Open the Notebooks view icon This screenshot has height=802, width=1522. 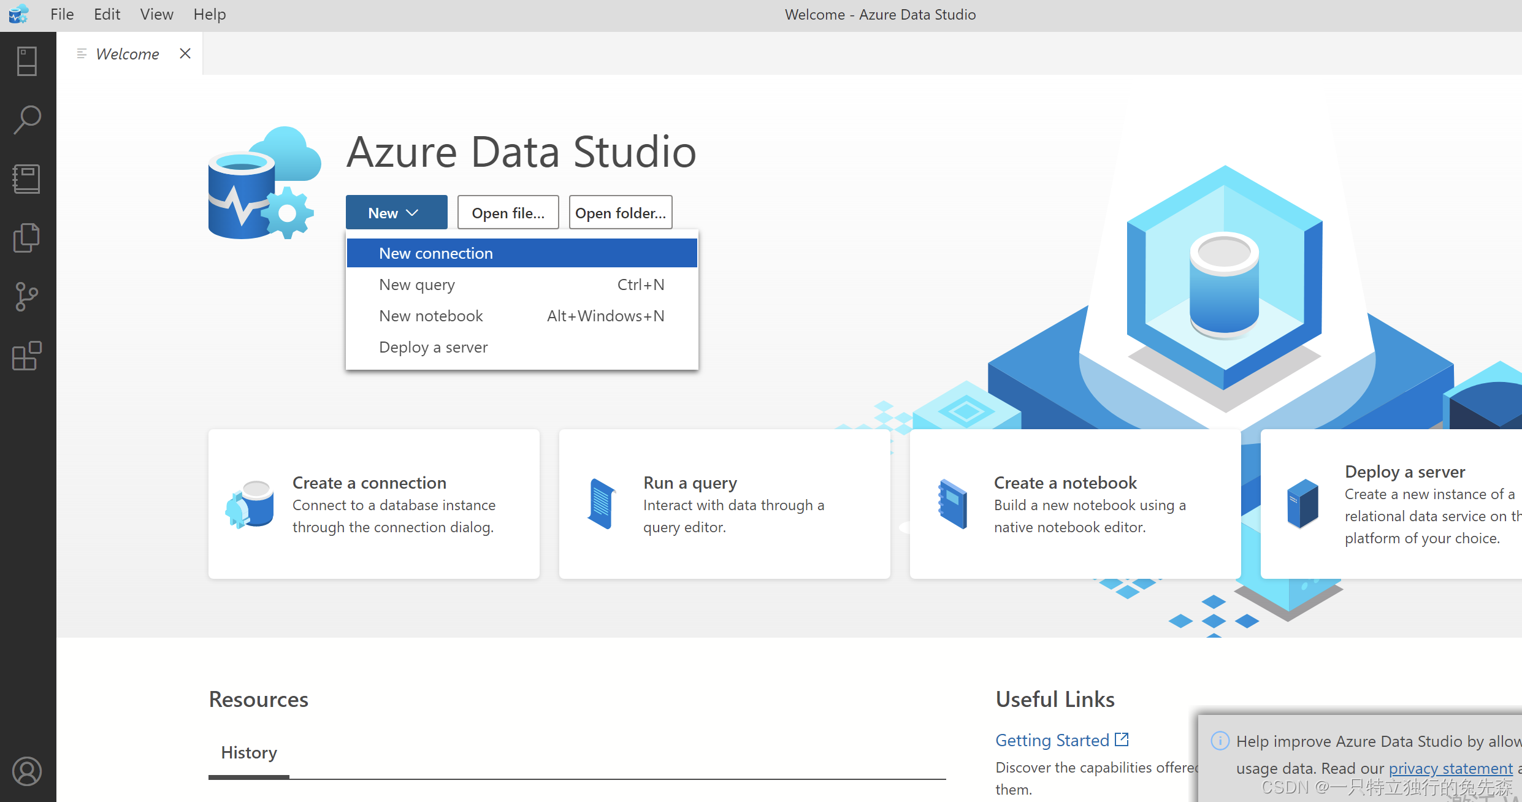[27, 178]
